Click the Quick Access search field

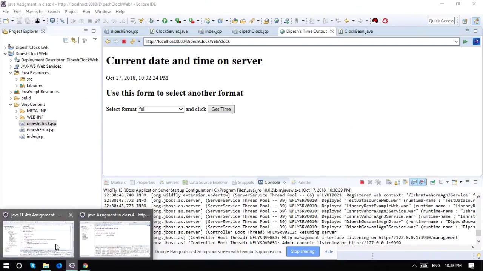click(x=441, y=21)
